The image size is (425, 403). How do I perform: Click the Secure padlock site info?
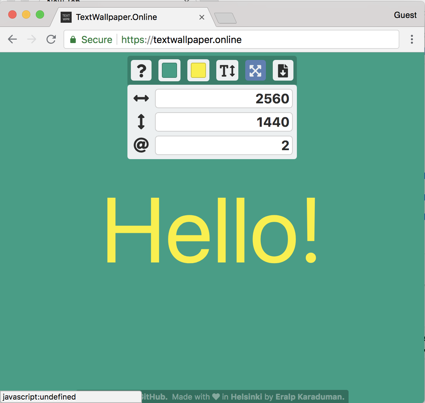pyautogui.click(x=91, y=40)
